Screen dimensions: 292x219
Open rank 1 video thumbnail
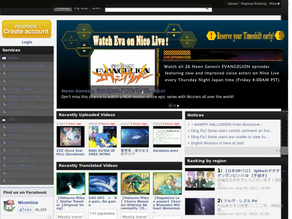200,179
